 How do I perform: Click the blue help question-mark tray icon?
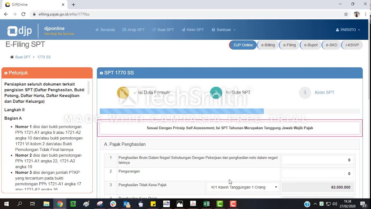point(307,204)
